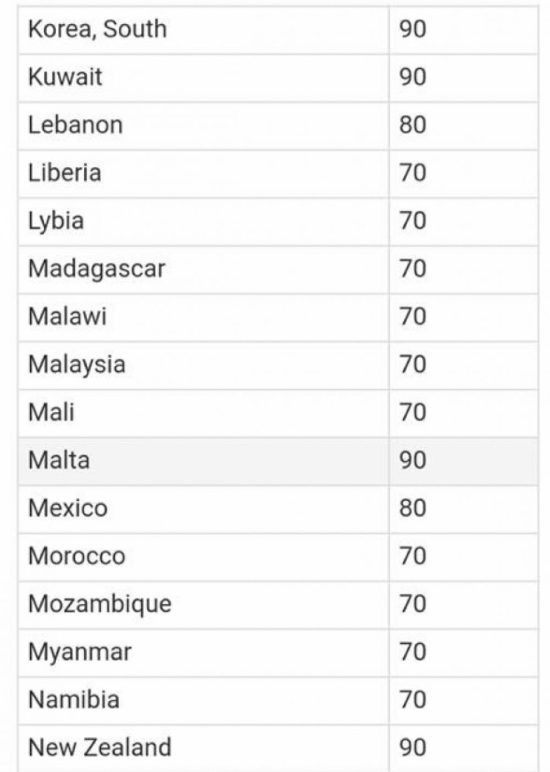Select the Lybia row label

[56, 221]
